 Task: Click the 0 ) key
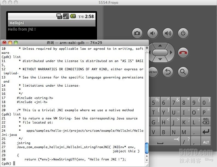click(x=206, y=101)
